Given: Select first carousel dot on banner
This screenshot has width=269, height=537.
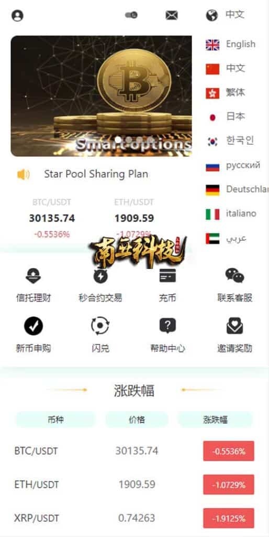Looking at the screenshot, I should click(x=118, y=139).
